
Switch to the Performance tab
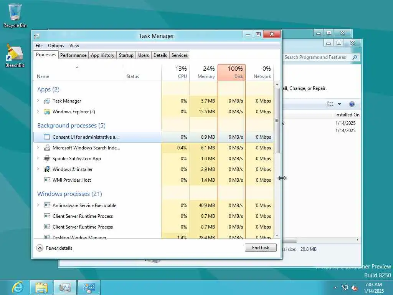click(73, 55)
